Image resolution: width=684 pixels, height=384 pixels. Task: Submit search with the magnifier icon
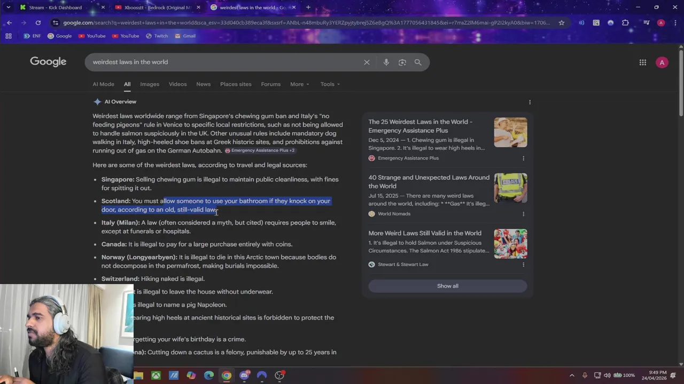(x=418, y=62)
